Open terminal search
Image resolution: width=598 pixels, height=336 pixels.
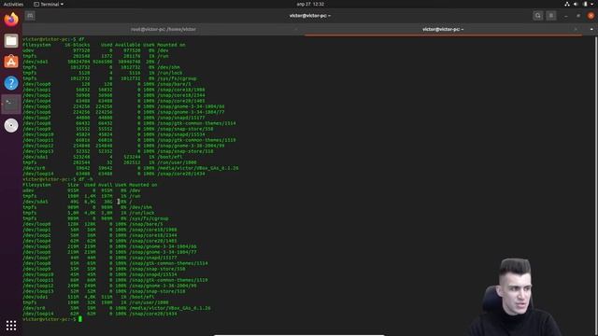point(538,16)
